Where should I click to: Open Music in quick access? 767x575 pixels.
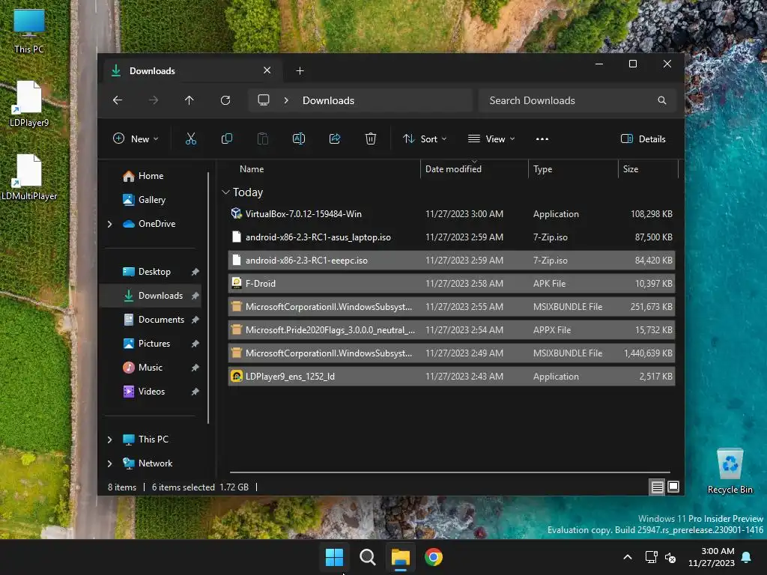[150, 368]
